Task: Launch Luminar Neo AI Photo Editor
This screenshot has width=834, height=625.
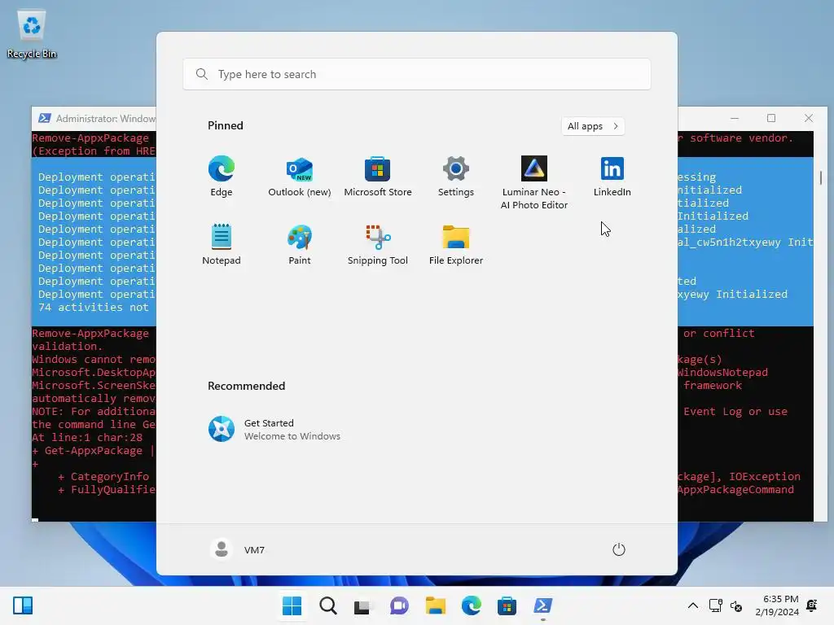Action: click(534, 183)
